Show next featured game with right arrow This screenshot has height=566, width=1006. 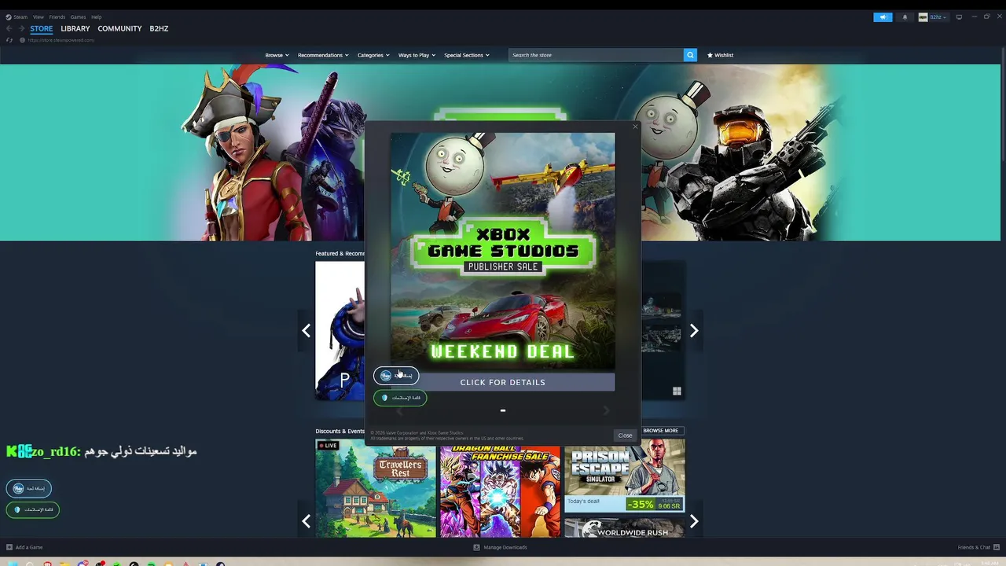(x=694, y=331)
